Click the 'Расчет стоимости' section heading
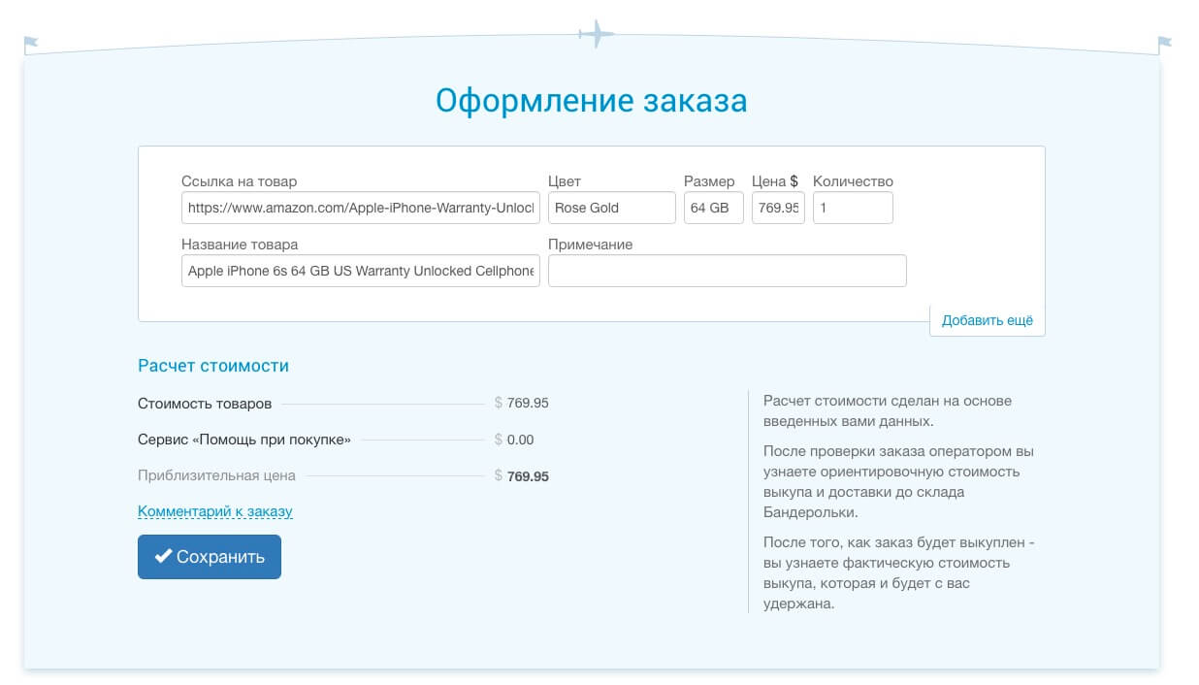Image resolution: width=1199 pixels, height=685 pixels. (x=213, y=366)
